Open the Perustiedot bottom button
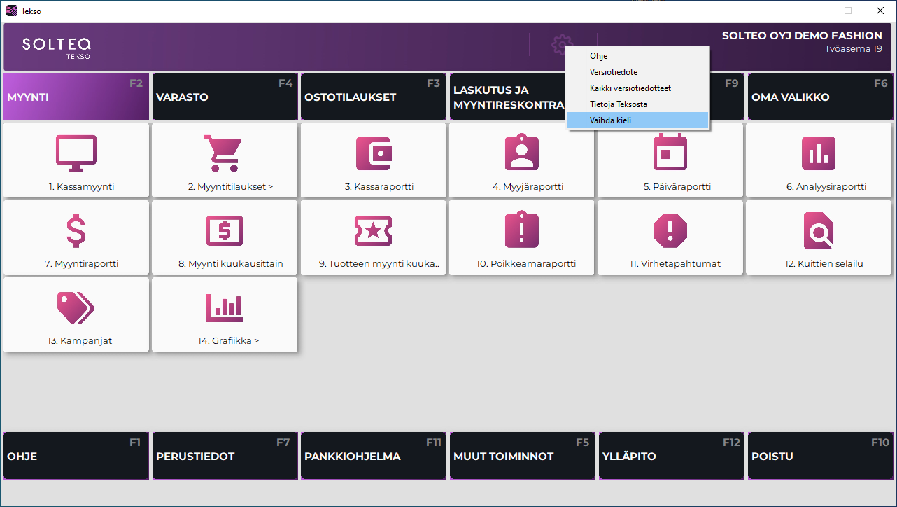Screen dimensions: 897x507 coord(225,456)
